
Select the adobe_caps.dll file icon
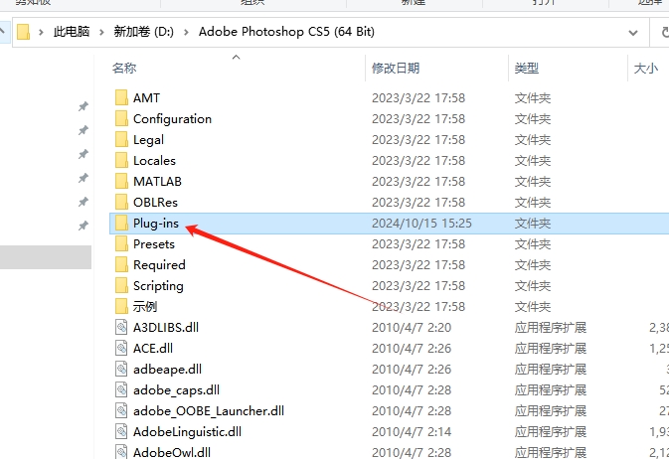click(121, 390)
